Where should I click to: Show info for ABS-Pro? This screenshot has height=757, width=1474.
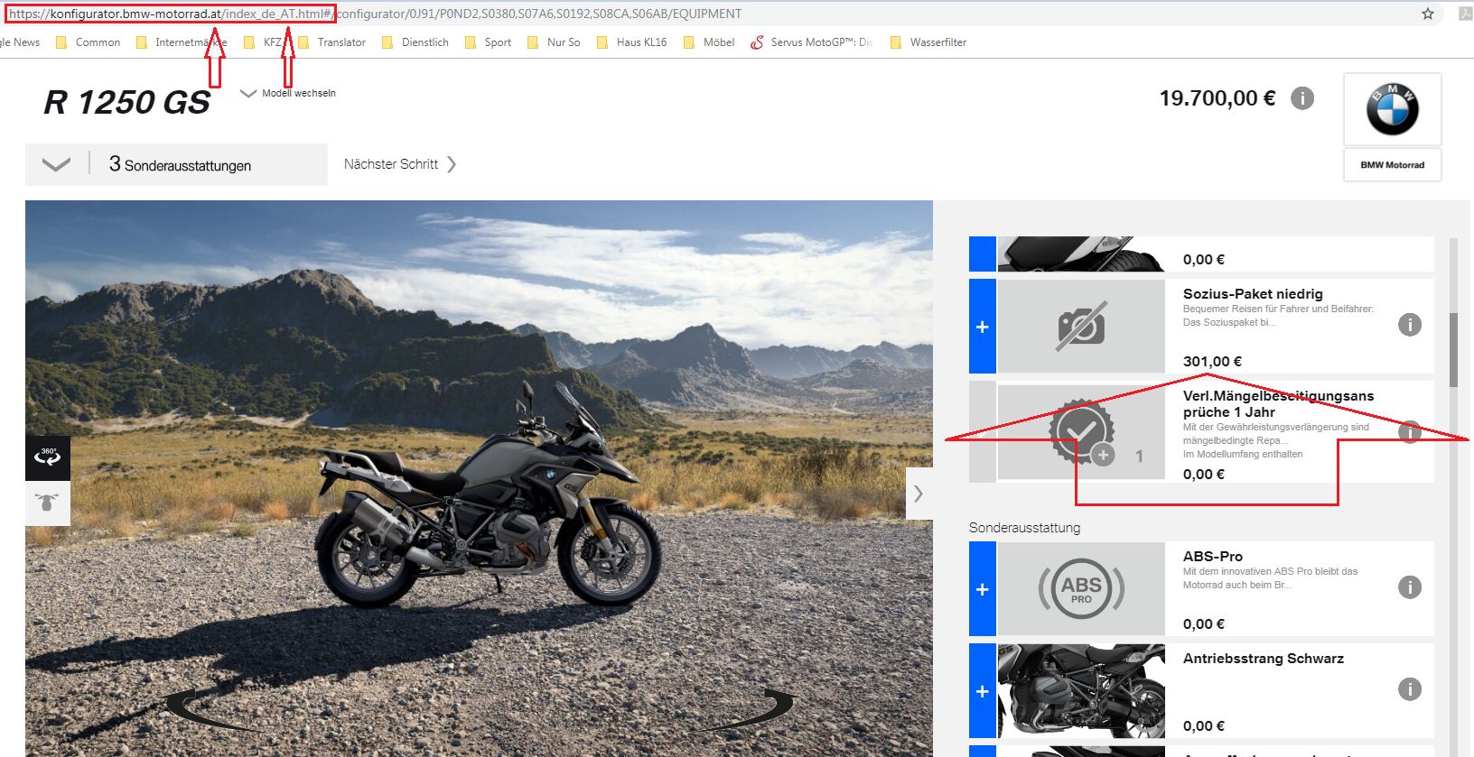1409,587
